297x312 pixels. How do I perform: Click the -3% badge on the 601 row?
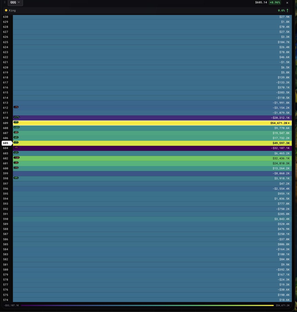pos(16,163)
